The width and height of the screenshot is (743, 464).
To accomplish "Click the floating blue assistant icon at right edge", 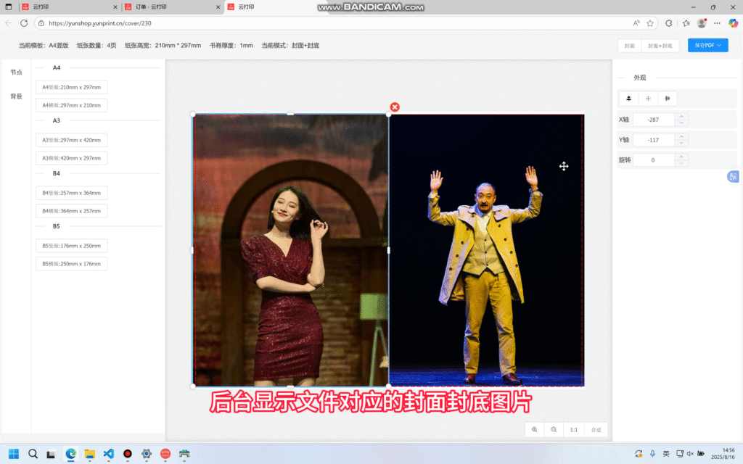I will tap(734, 177).
